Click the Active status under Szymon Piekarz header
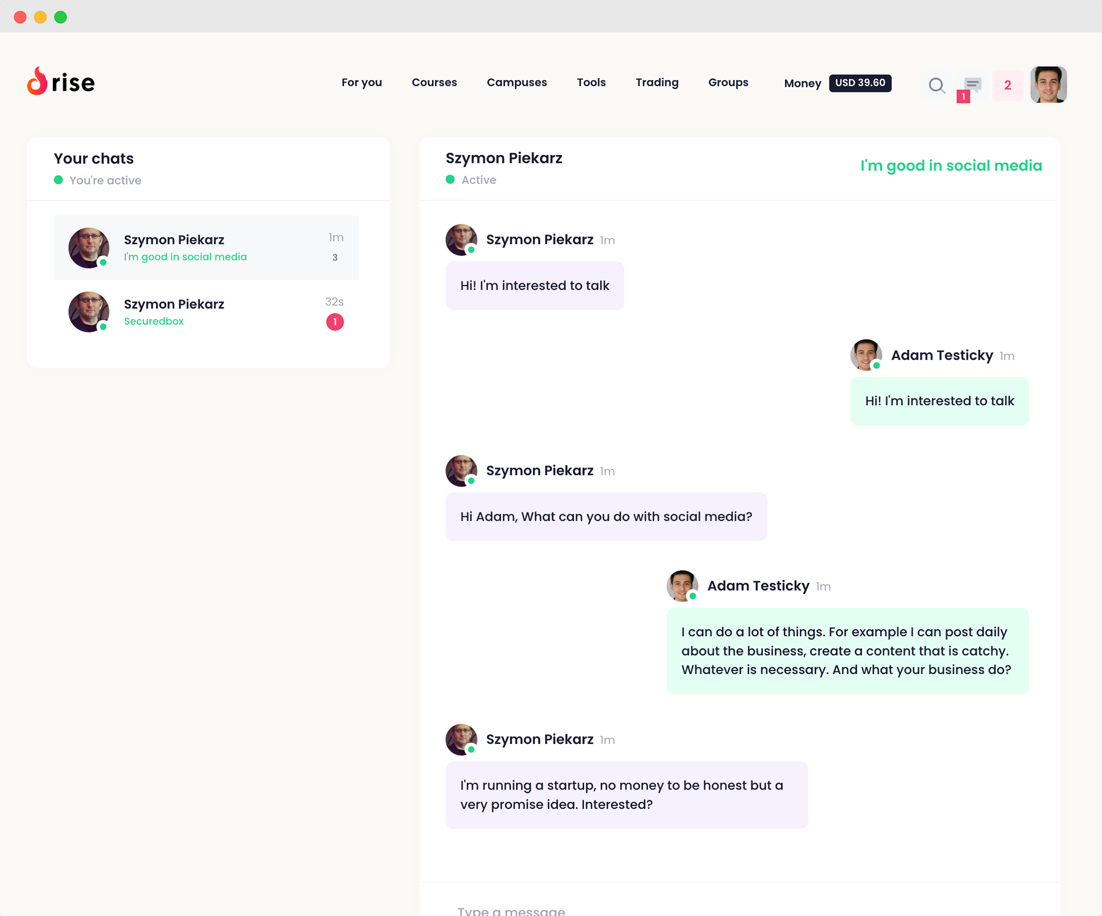The width and height of the screenshot is (1102, 916). 478,180
